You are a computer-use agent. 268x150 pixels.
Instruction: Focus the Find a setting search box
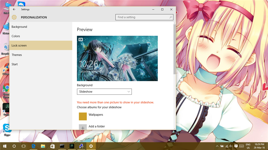coord(144,17)
